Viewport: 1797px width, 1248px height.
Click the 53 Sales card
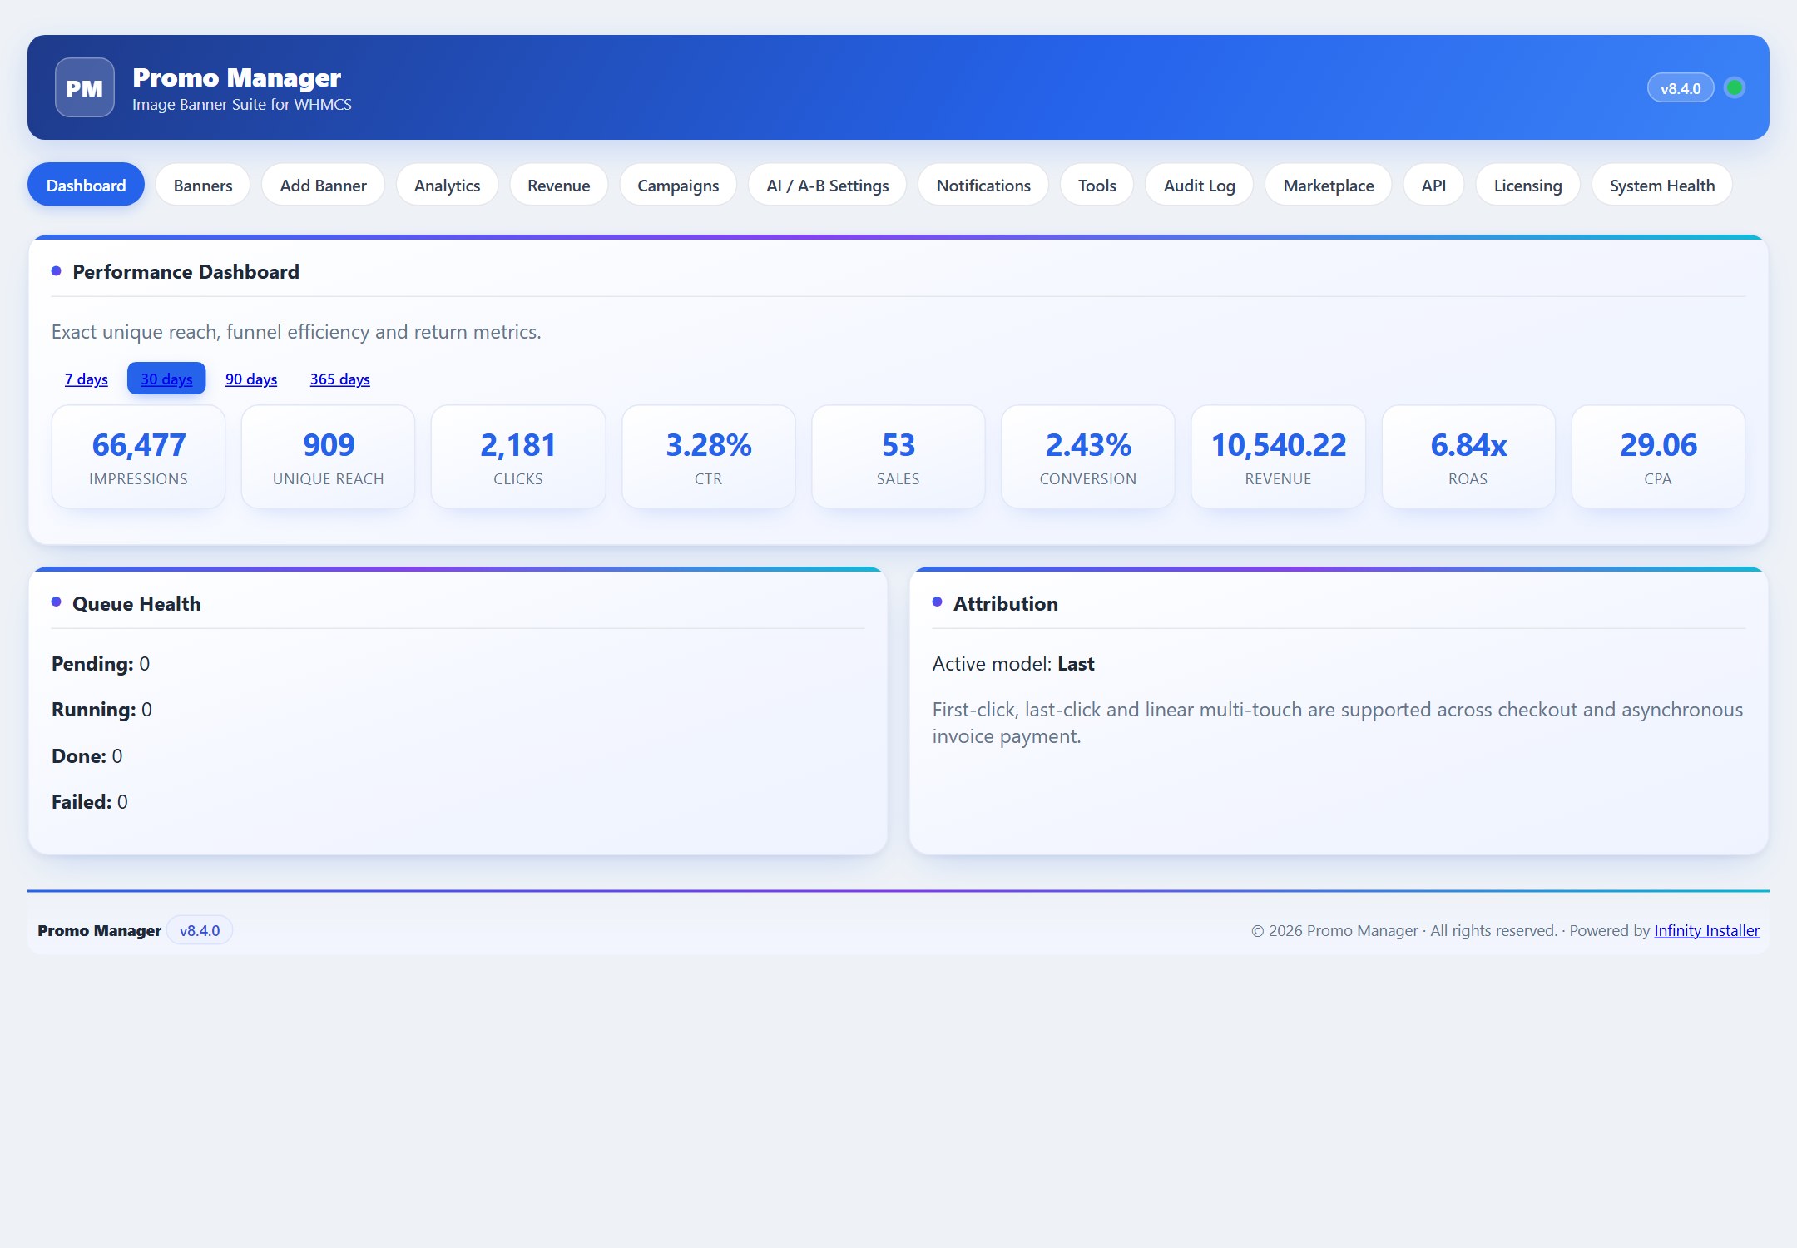click(x=898, y=457)
